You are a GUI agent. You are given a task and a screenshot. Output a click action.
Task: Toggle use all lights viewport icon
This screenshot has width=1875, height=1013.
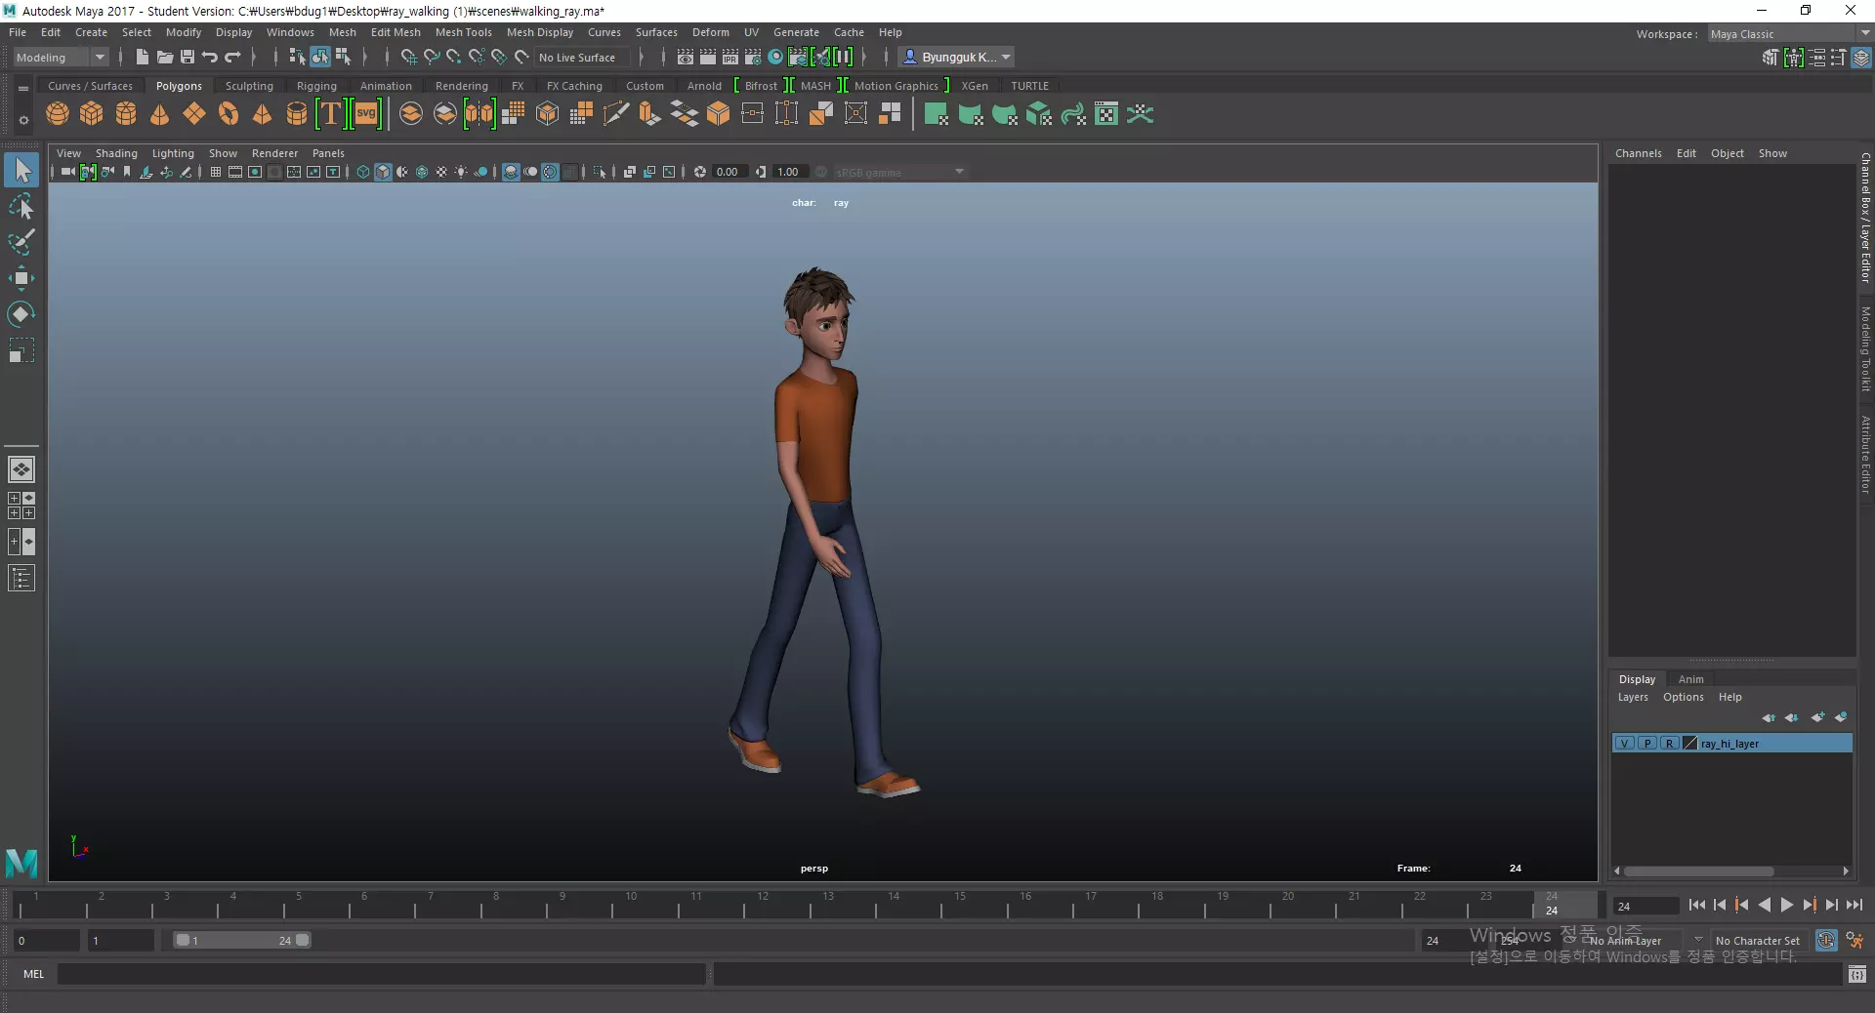(461, 172)
